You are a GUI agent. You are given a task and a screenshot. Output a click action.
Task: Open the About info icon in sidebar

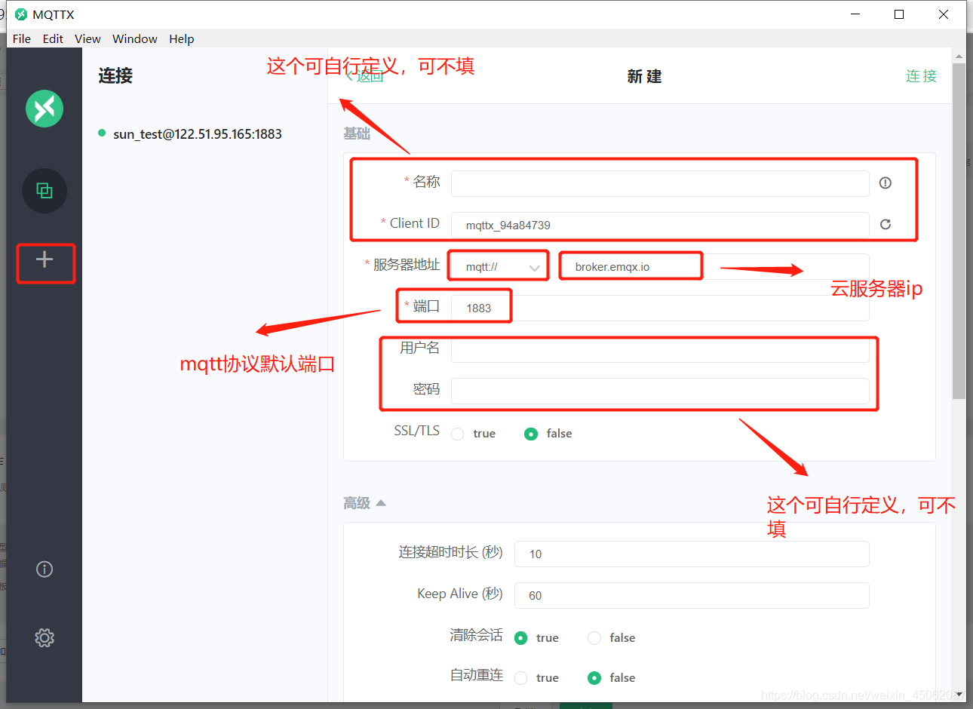pos(45,569)
